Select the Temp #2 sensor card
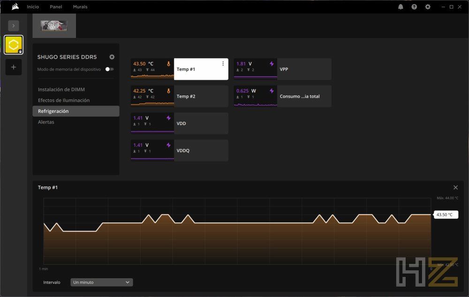 [180, 96]
